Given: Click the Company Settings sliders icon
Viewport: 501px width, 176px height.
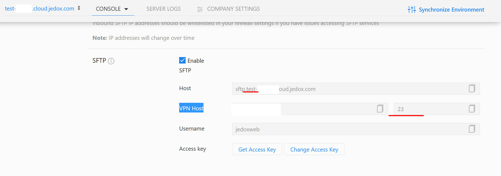Looking at the screenshot, I should 200,9.
